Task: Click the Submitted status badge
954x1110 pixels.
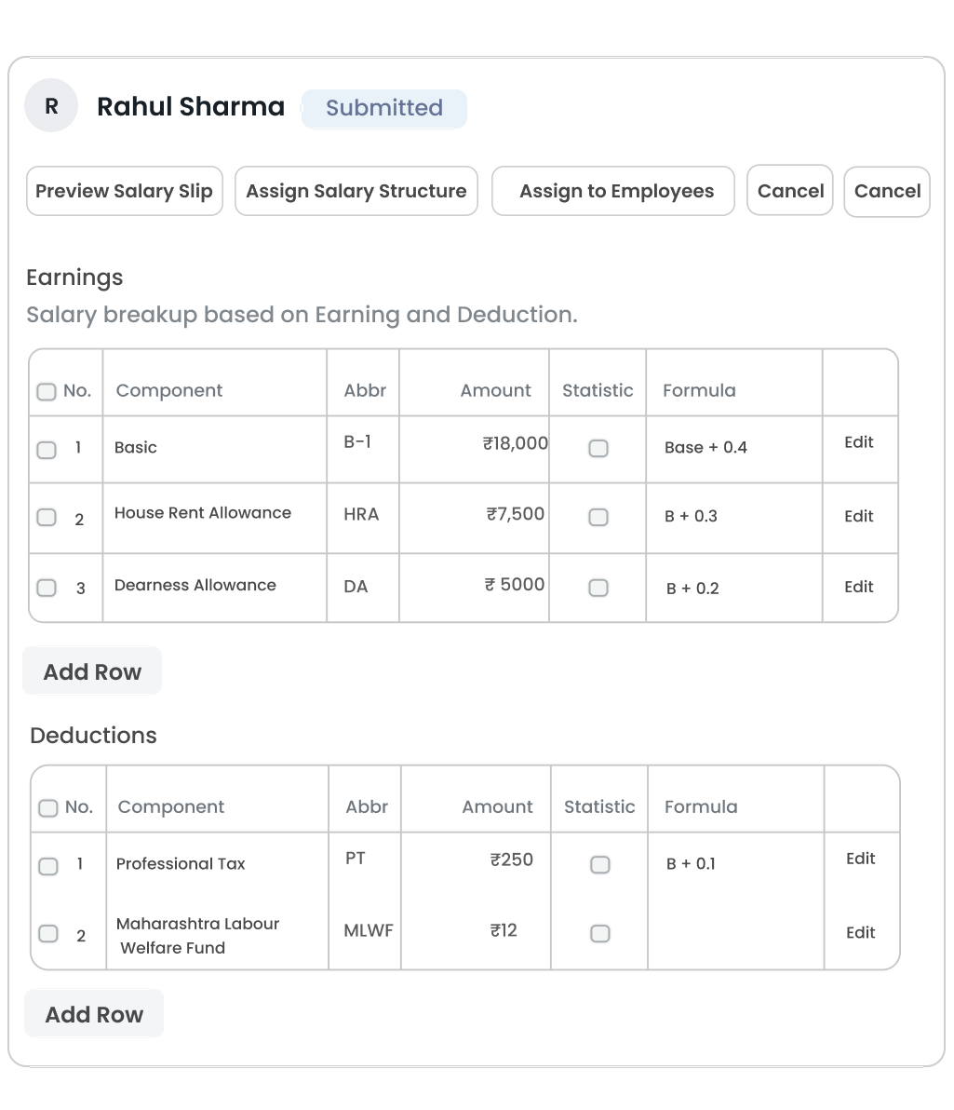Action: pyautogui.click(x=383, y=108)
